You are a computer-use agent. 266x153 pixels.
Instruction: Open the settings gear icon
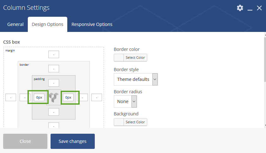tap(240, 8)
